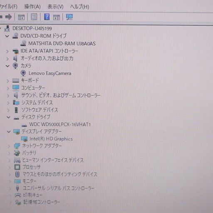Image resolution: width=213 pixels, height=213 pixels.
Task: Open the 表示(V) menu
Action: (x=55, y=7)
